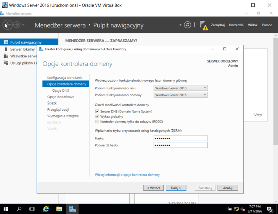Select Serwer lokalny in the sidebar
The width and height of the screenshot is (278, 214).
point(22,49)
